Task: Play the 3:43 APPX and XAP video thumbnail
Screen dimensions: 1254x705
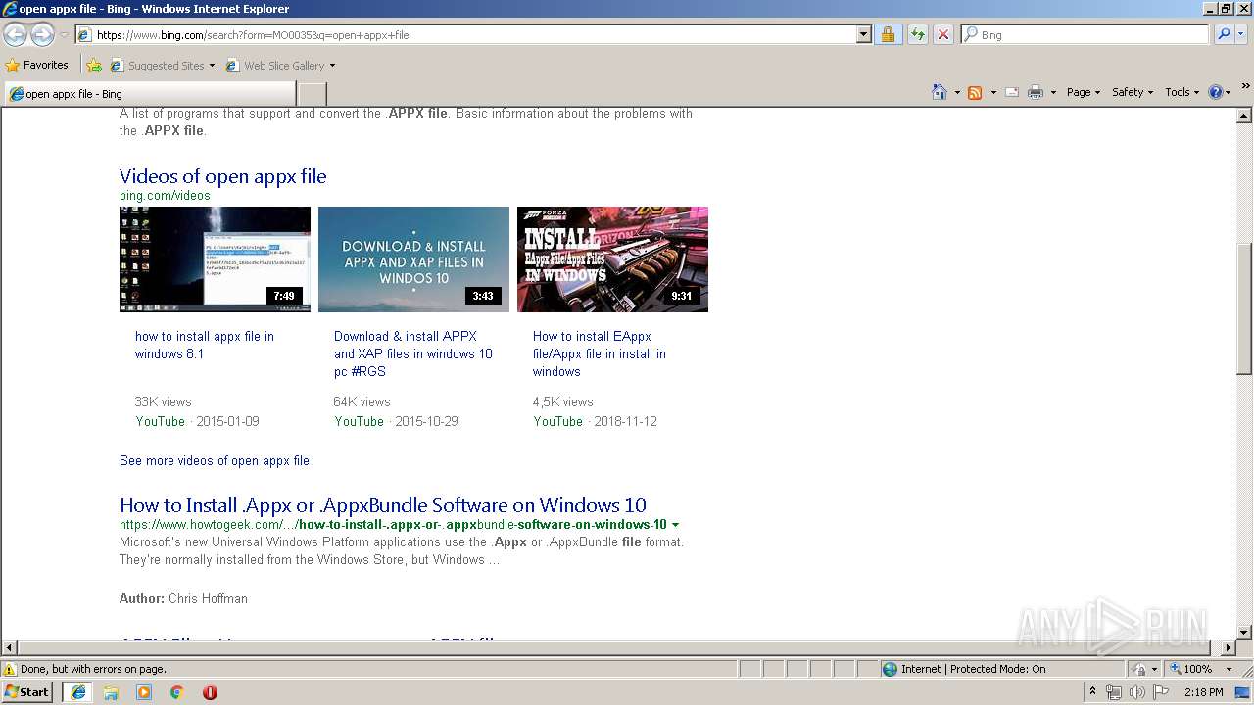Action: 413,258
